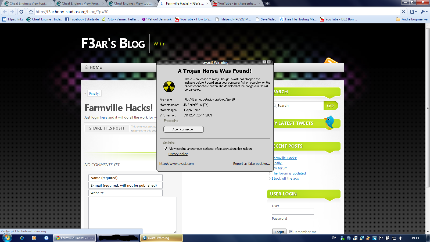Open the Facebook Startside bookmark

(82, 19)
